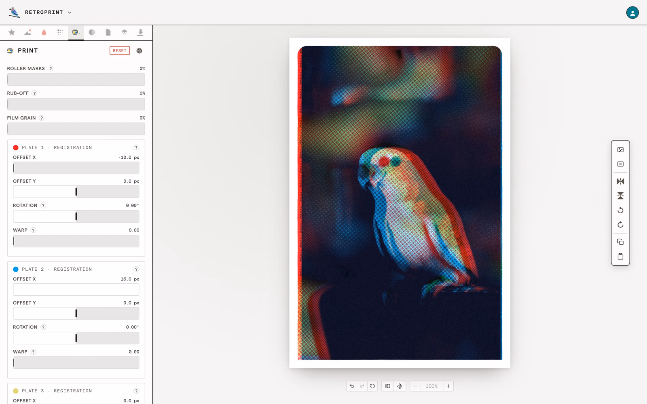
Task: Open the stacked layers tab
Action: point(125,32)
